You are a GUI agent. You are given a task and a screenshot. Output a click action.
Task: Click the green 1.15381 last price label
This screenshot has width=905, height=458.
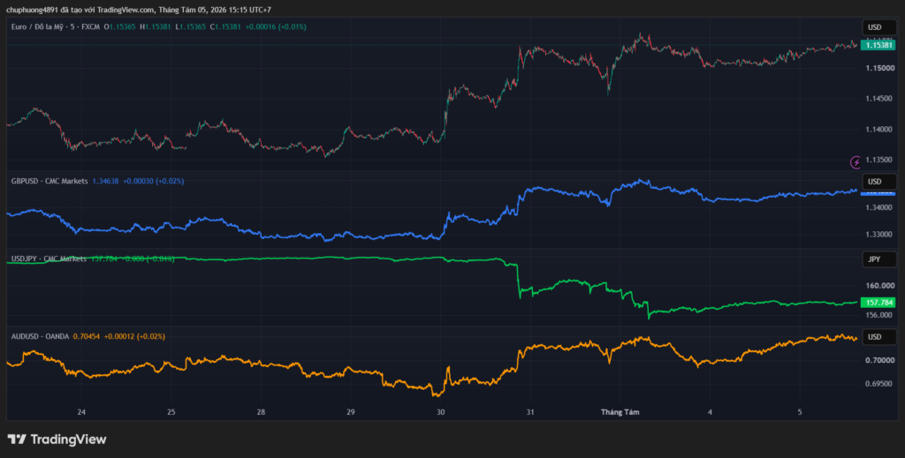878,45
